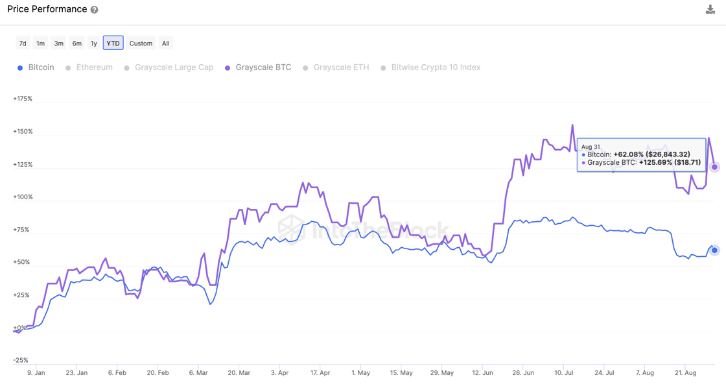Hide the Bitcoin series label
The height and width of the screenshot is (386, 726).
click(41, 67)
